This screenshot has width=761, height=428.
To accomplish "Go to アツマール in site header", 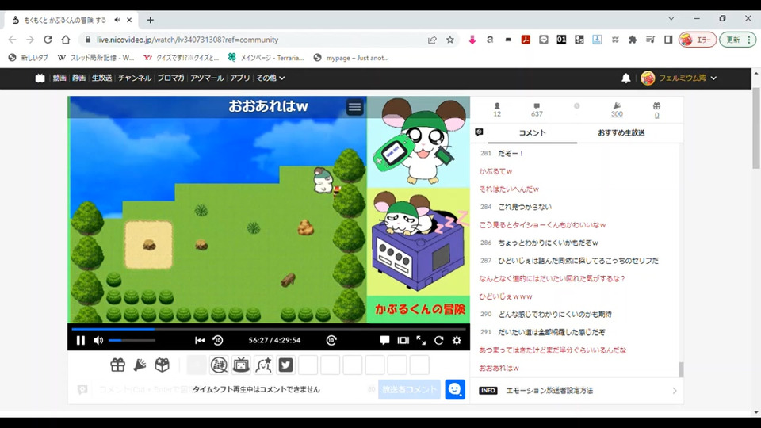I will pos(207,78).
